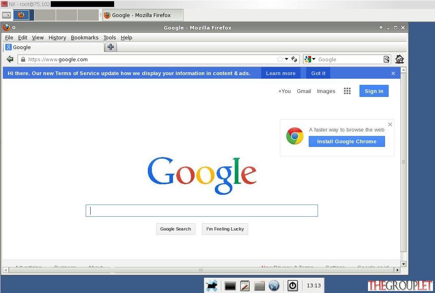Image resolution: width=435 pixels, height=293 pixels.
Task: Open the Bookmarks menu
Action: click(x=84, y=37)
